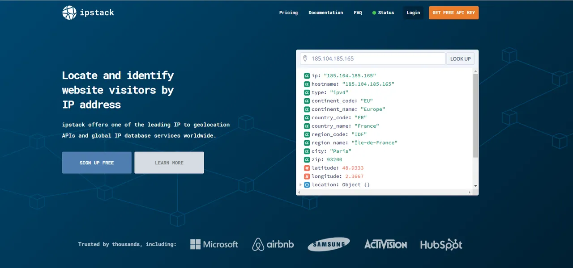
Task: Click the horizontal scroll left arrow
Action: [299, 192]
